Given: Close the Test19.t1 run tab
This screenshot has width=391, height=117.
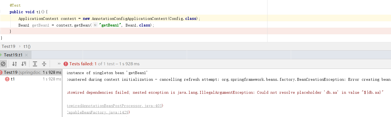Looking at the screenshot, I should pyautogui.click(x=26, y=55).
